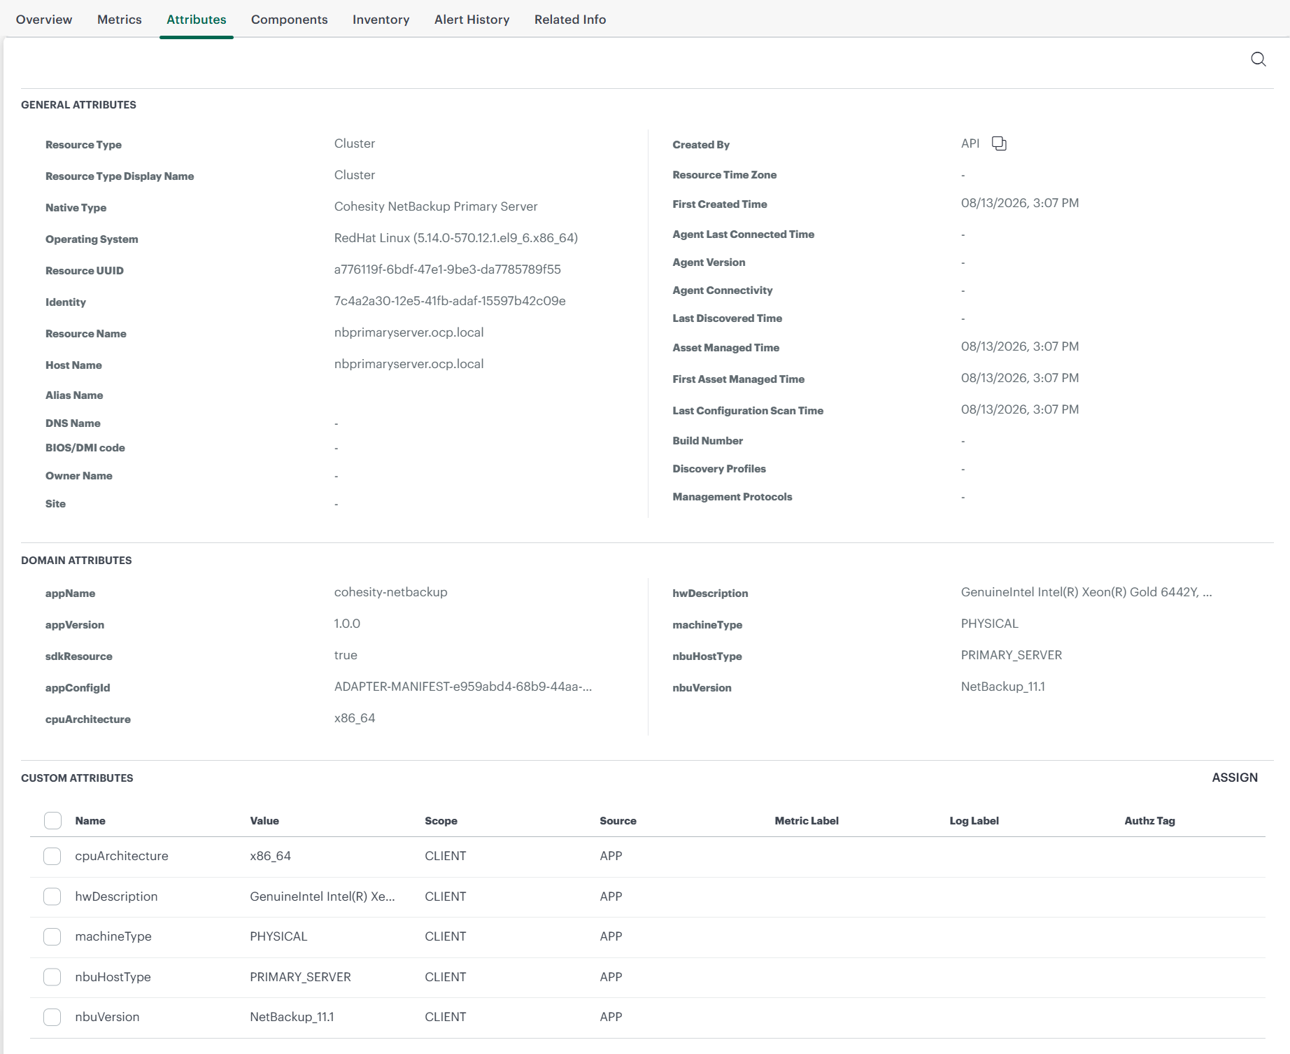Click the Last Configuration Scan Time value

1020,409
